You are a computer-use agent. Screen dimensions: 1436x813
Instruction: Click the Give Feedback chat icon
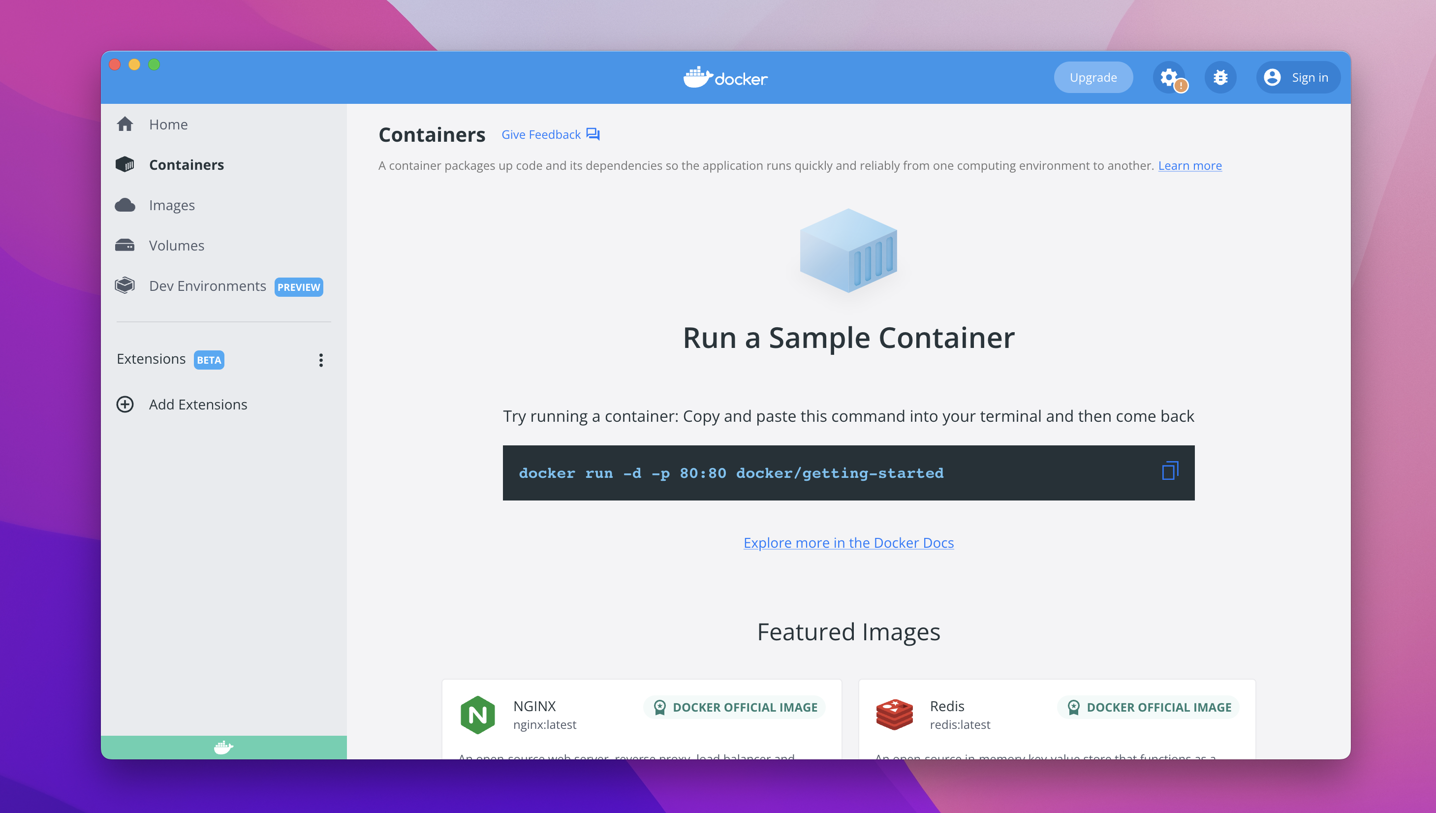pyautogui.click(x=593, y=134)
